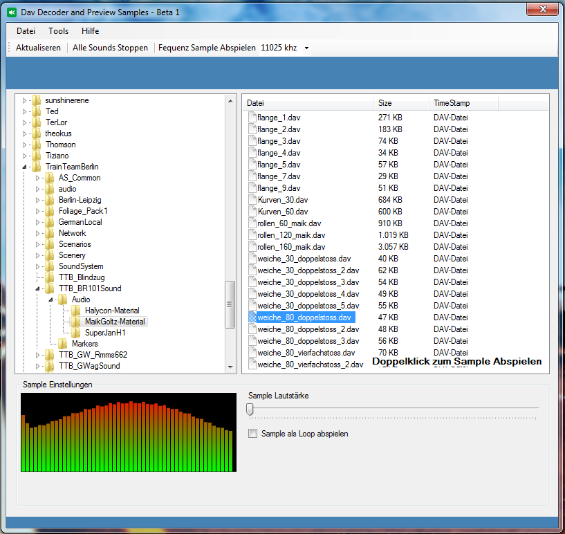The width and height of the screenshot is (565, 534).
Task: Open the Datei menu
Action: tap(26, 31)
